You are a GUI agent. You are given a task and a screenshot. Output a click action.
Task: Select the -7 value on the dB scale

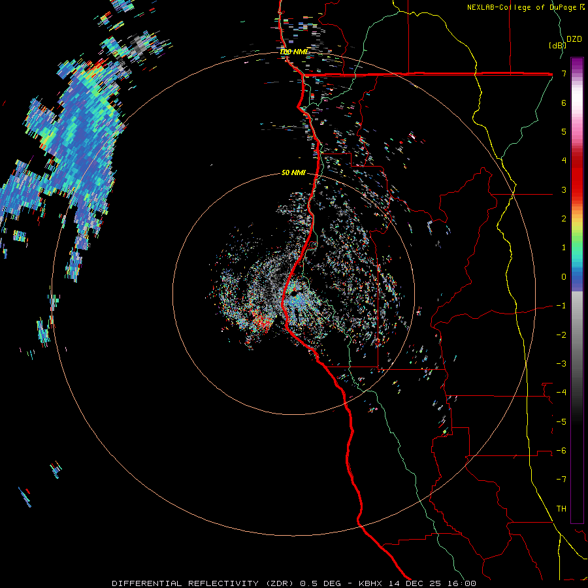561,480
